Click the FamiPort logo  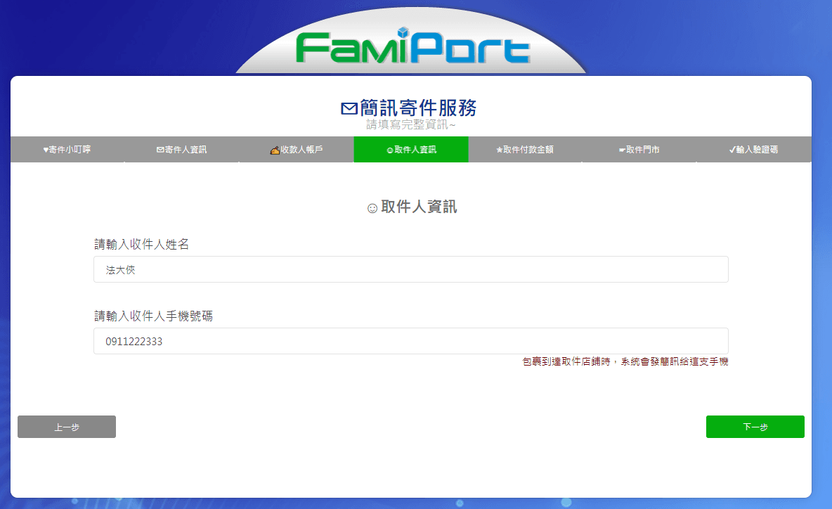pyautogui.click(x=412, y=46)
